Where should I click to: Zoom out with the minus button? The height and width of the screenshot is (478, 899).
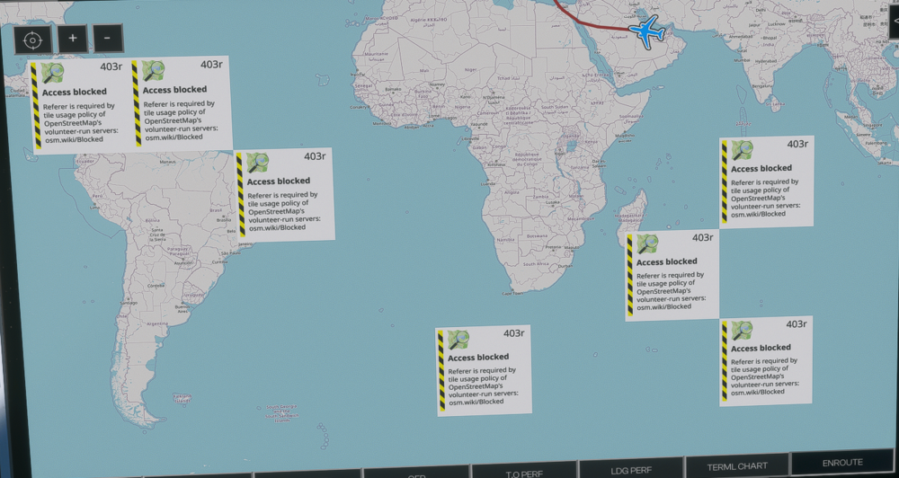coord(108,39)
